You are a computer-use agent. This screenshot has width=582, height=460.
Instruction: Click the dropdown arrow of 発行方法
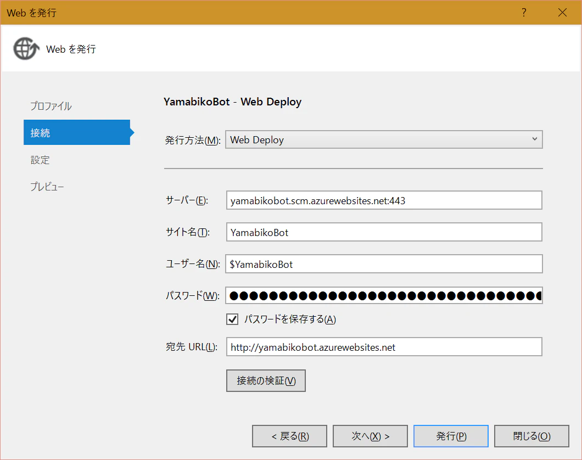534,139
